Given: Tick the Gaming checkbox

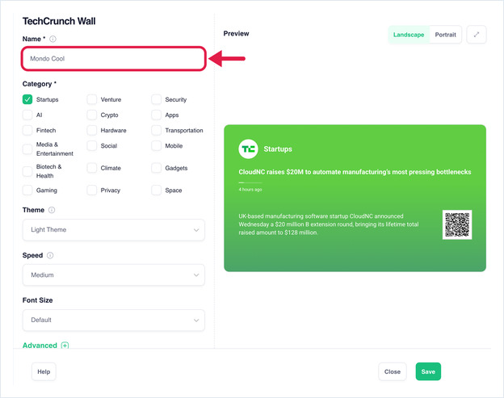Looking at the screenshot, I should [x=27, y=191].
